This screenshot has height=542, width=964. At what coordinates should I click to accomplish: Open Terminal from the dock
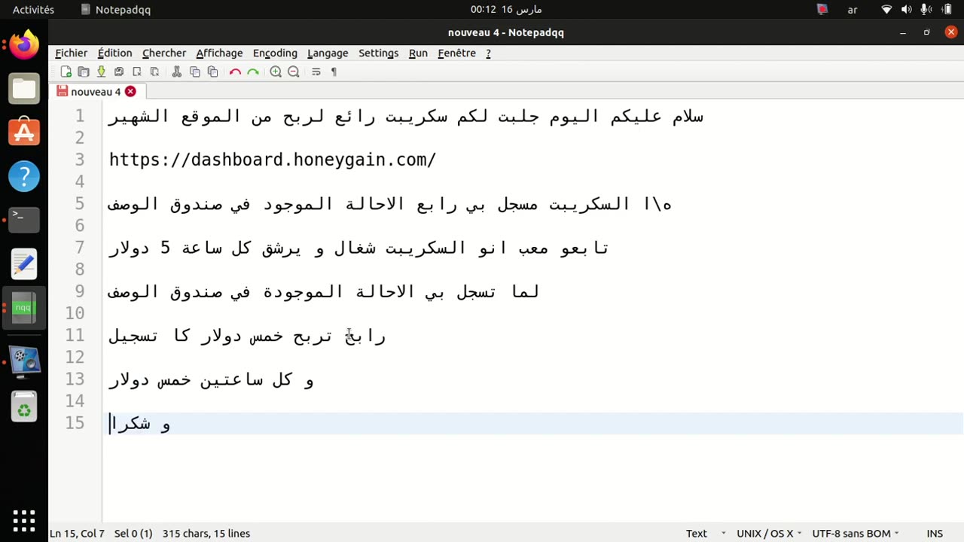pyautogui.click(x=24, y=220)
